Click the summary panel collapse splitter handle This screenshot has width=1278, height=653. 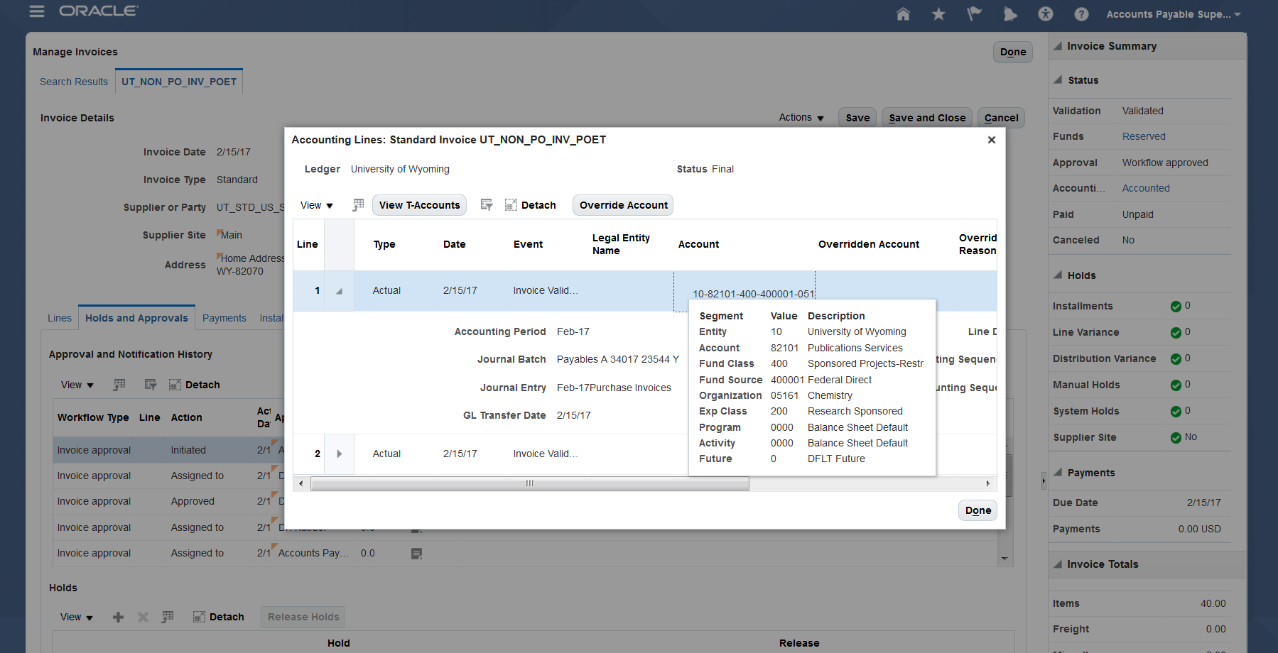tap(1043, 481)
